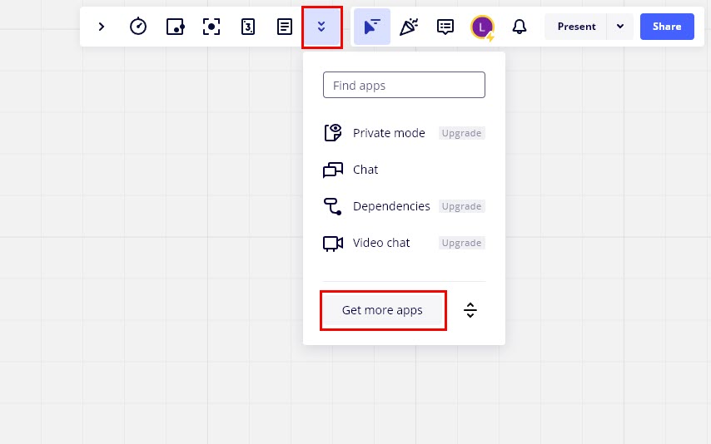
Task: Click the Dependencies connector icon
Action: (332, 206)
